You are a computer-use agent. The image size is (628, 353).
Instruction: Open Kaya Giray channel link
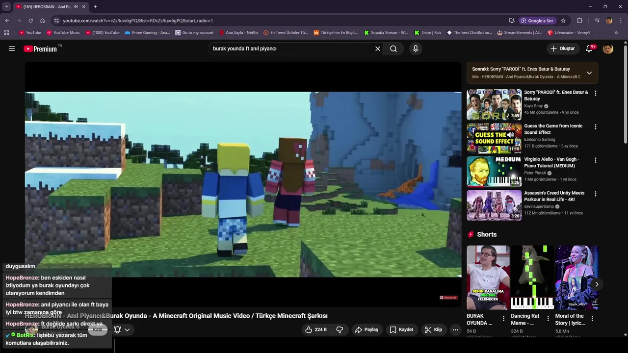[533, 106]
